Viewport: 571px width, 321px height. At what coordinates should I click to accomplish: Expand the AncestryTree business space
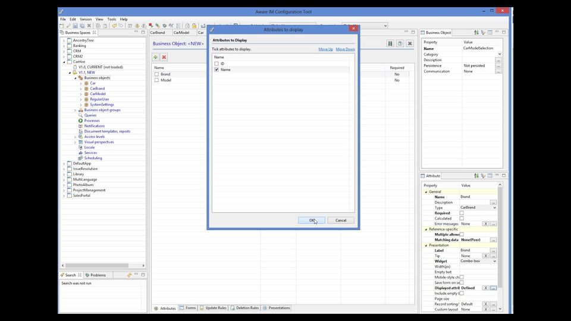(64, 40)
